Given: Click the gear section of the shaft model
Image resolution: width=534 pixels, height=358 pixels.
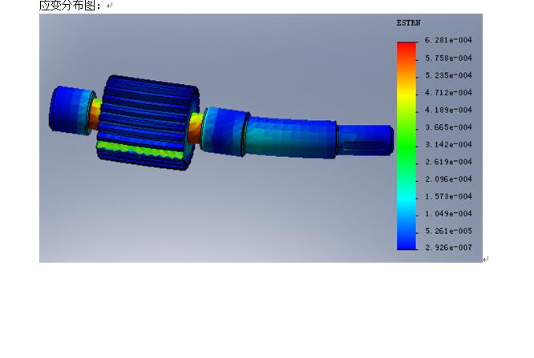Looking at the screenshot, I should (147, 123).
